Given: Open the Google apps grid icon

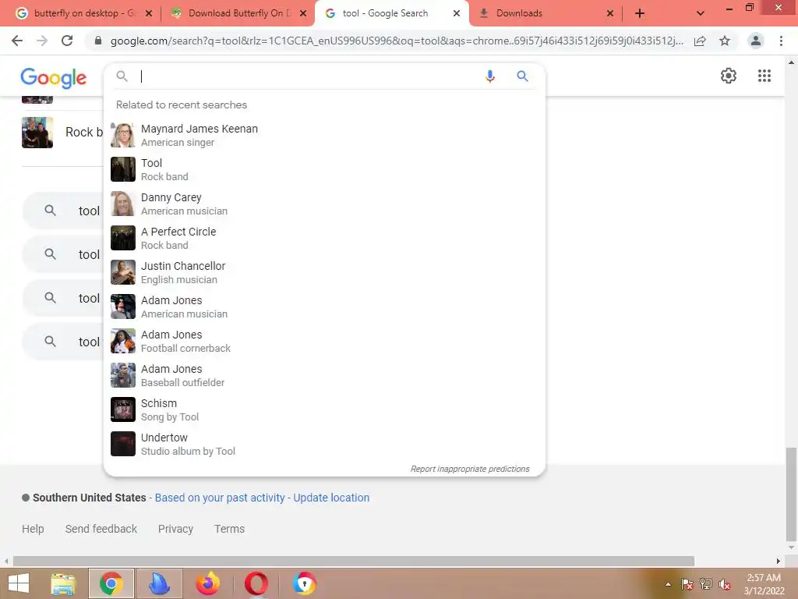Looking at the screenshot, I should click(764, 76).
